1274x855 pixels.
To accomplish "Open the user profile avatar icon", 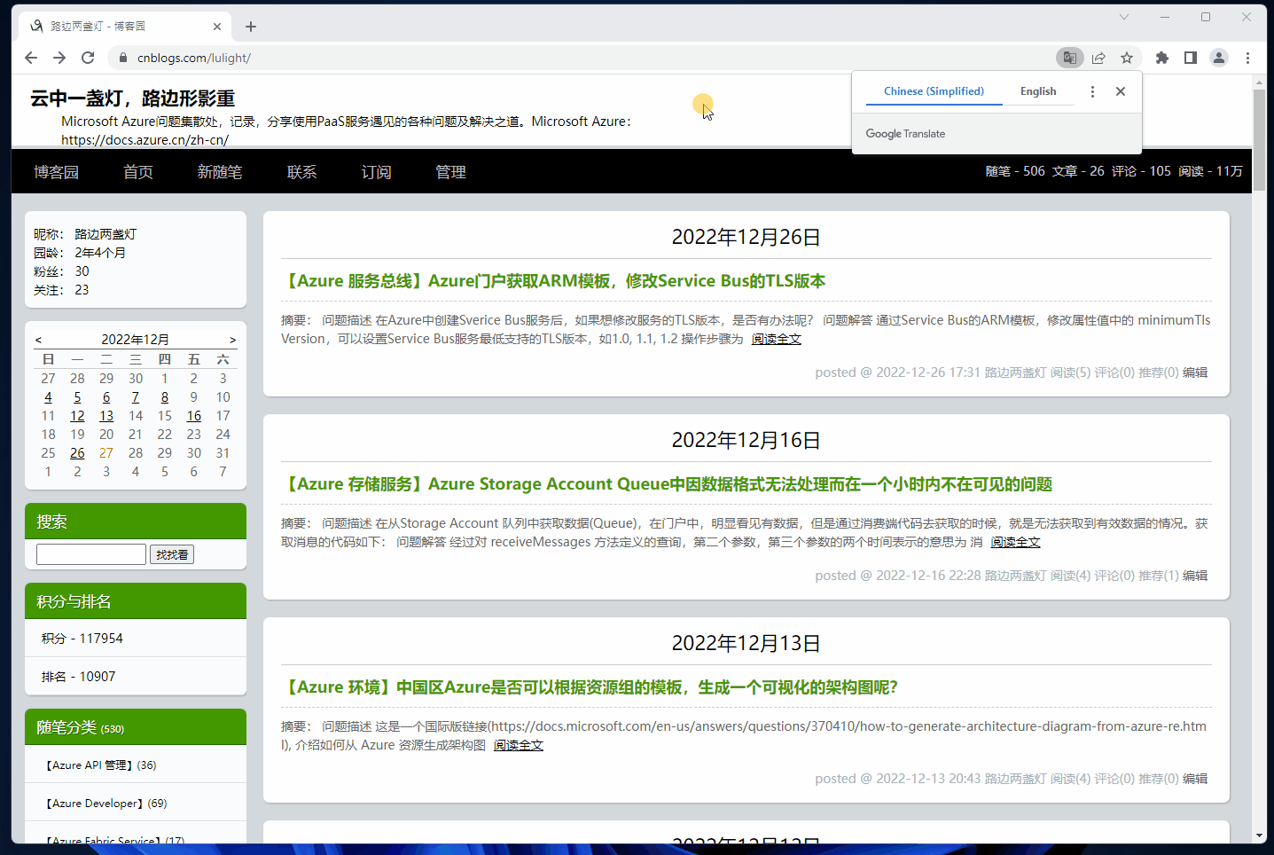I will coord(1219,58).
